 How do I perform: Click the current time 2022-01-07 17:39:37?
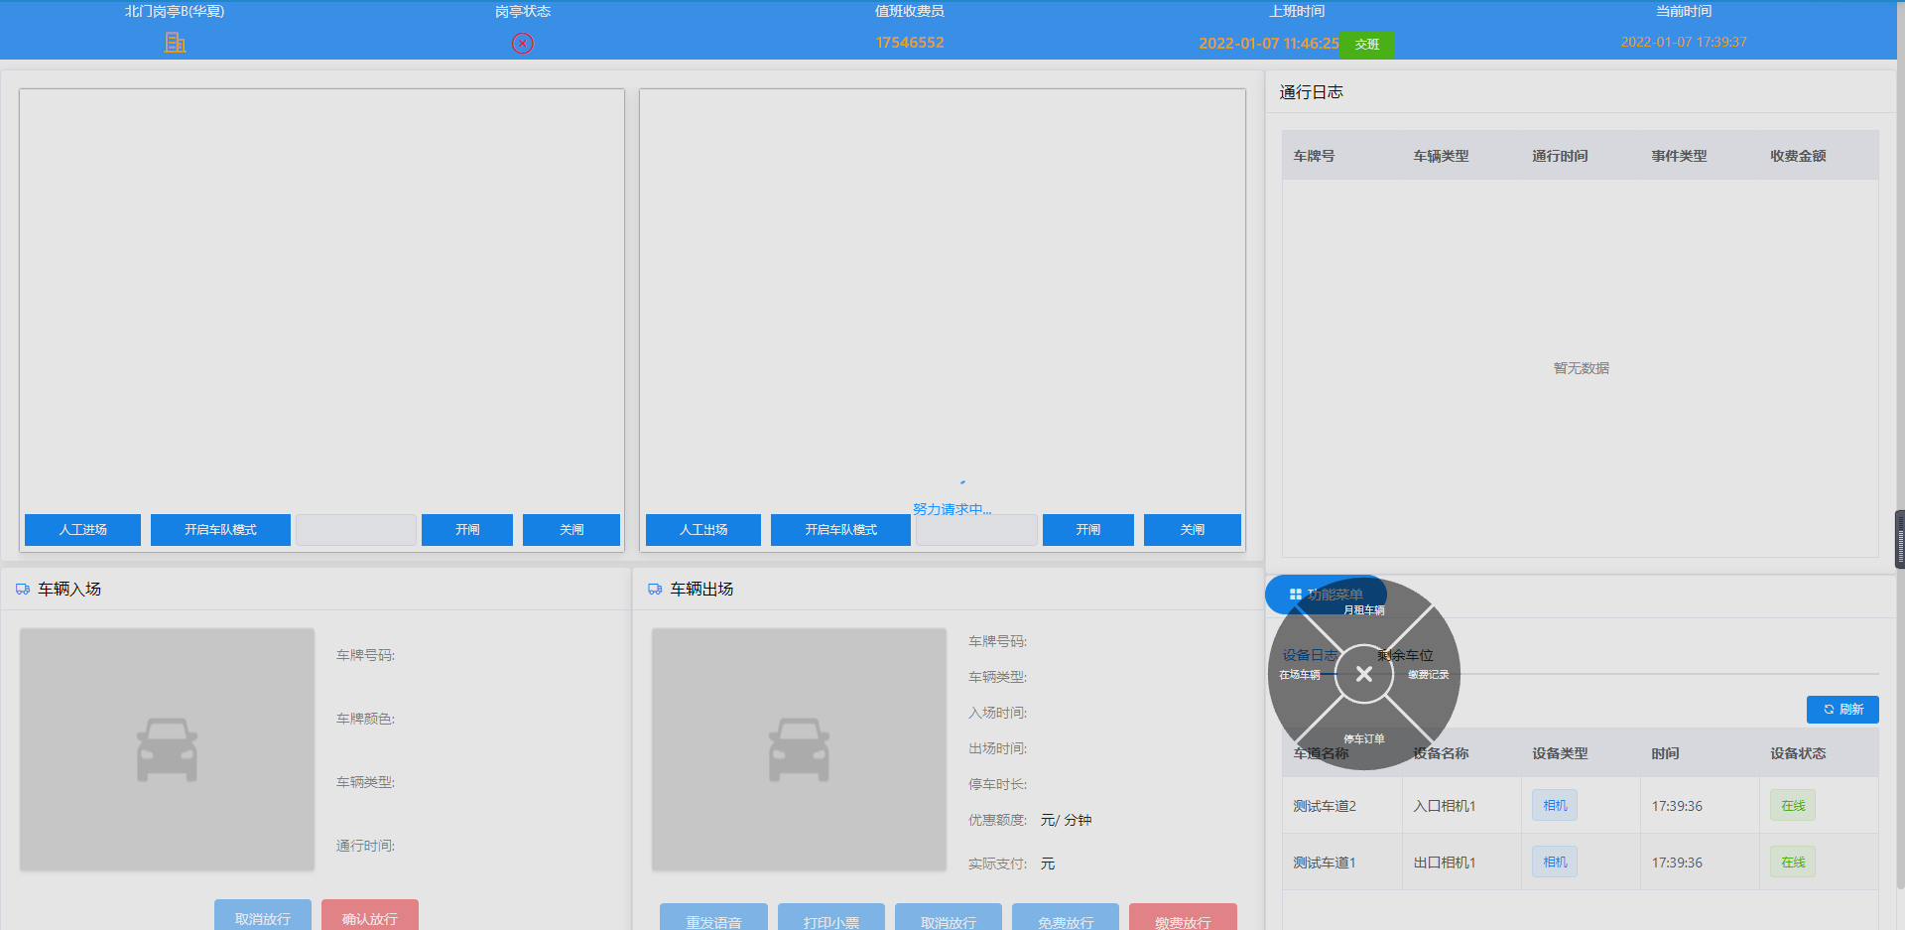(x=1684, y=42)
